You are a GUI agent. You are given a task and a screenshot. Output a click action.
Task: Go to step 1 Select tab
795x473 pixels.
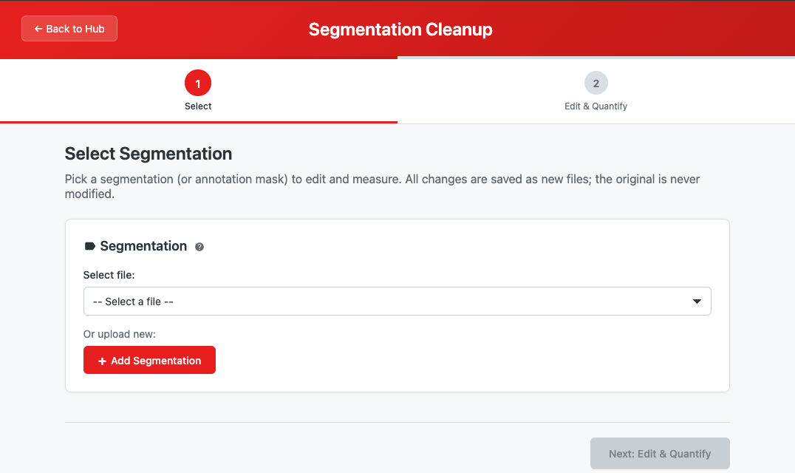coord(198,91)
